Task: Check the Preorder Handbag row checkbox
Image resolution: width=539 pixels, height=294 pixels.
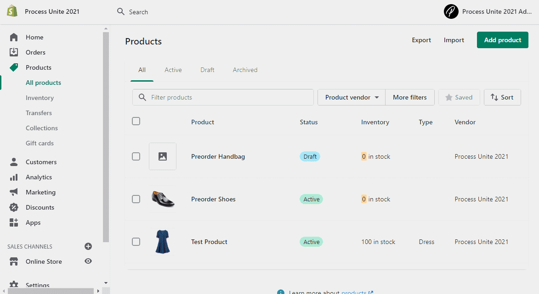Action: point(136,156)
